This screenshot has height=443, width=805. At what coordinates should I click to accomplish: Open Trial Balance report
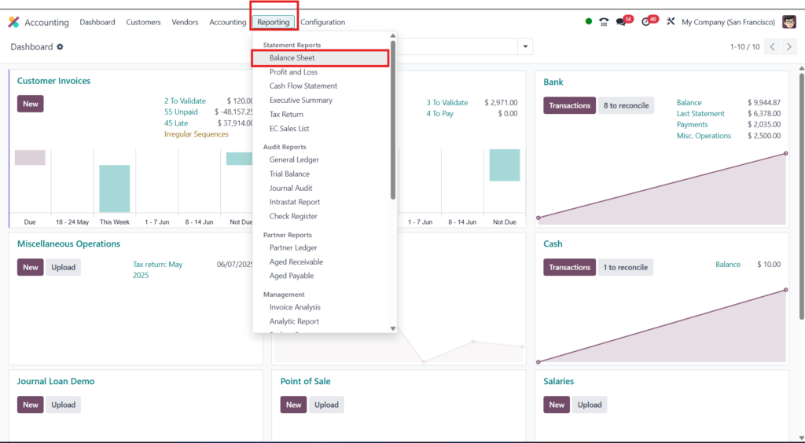pos(289,174)
